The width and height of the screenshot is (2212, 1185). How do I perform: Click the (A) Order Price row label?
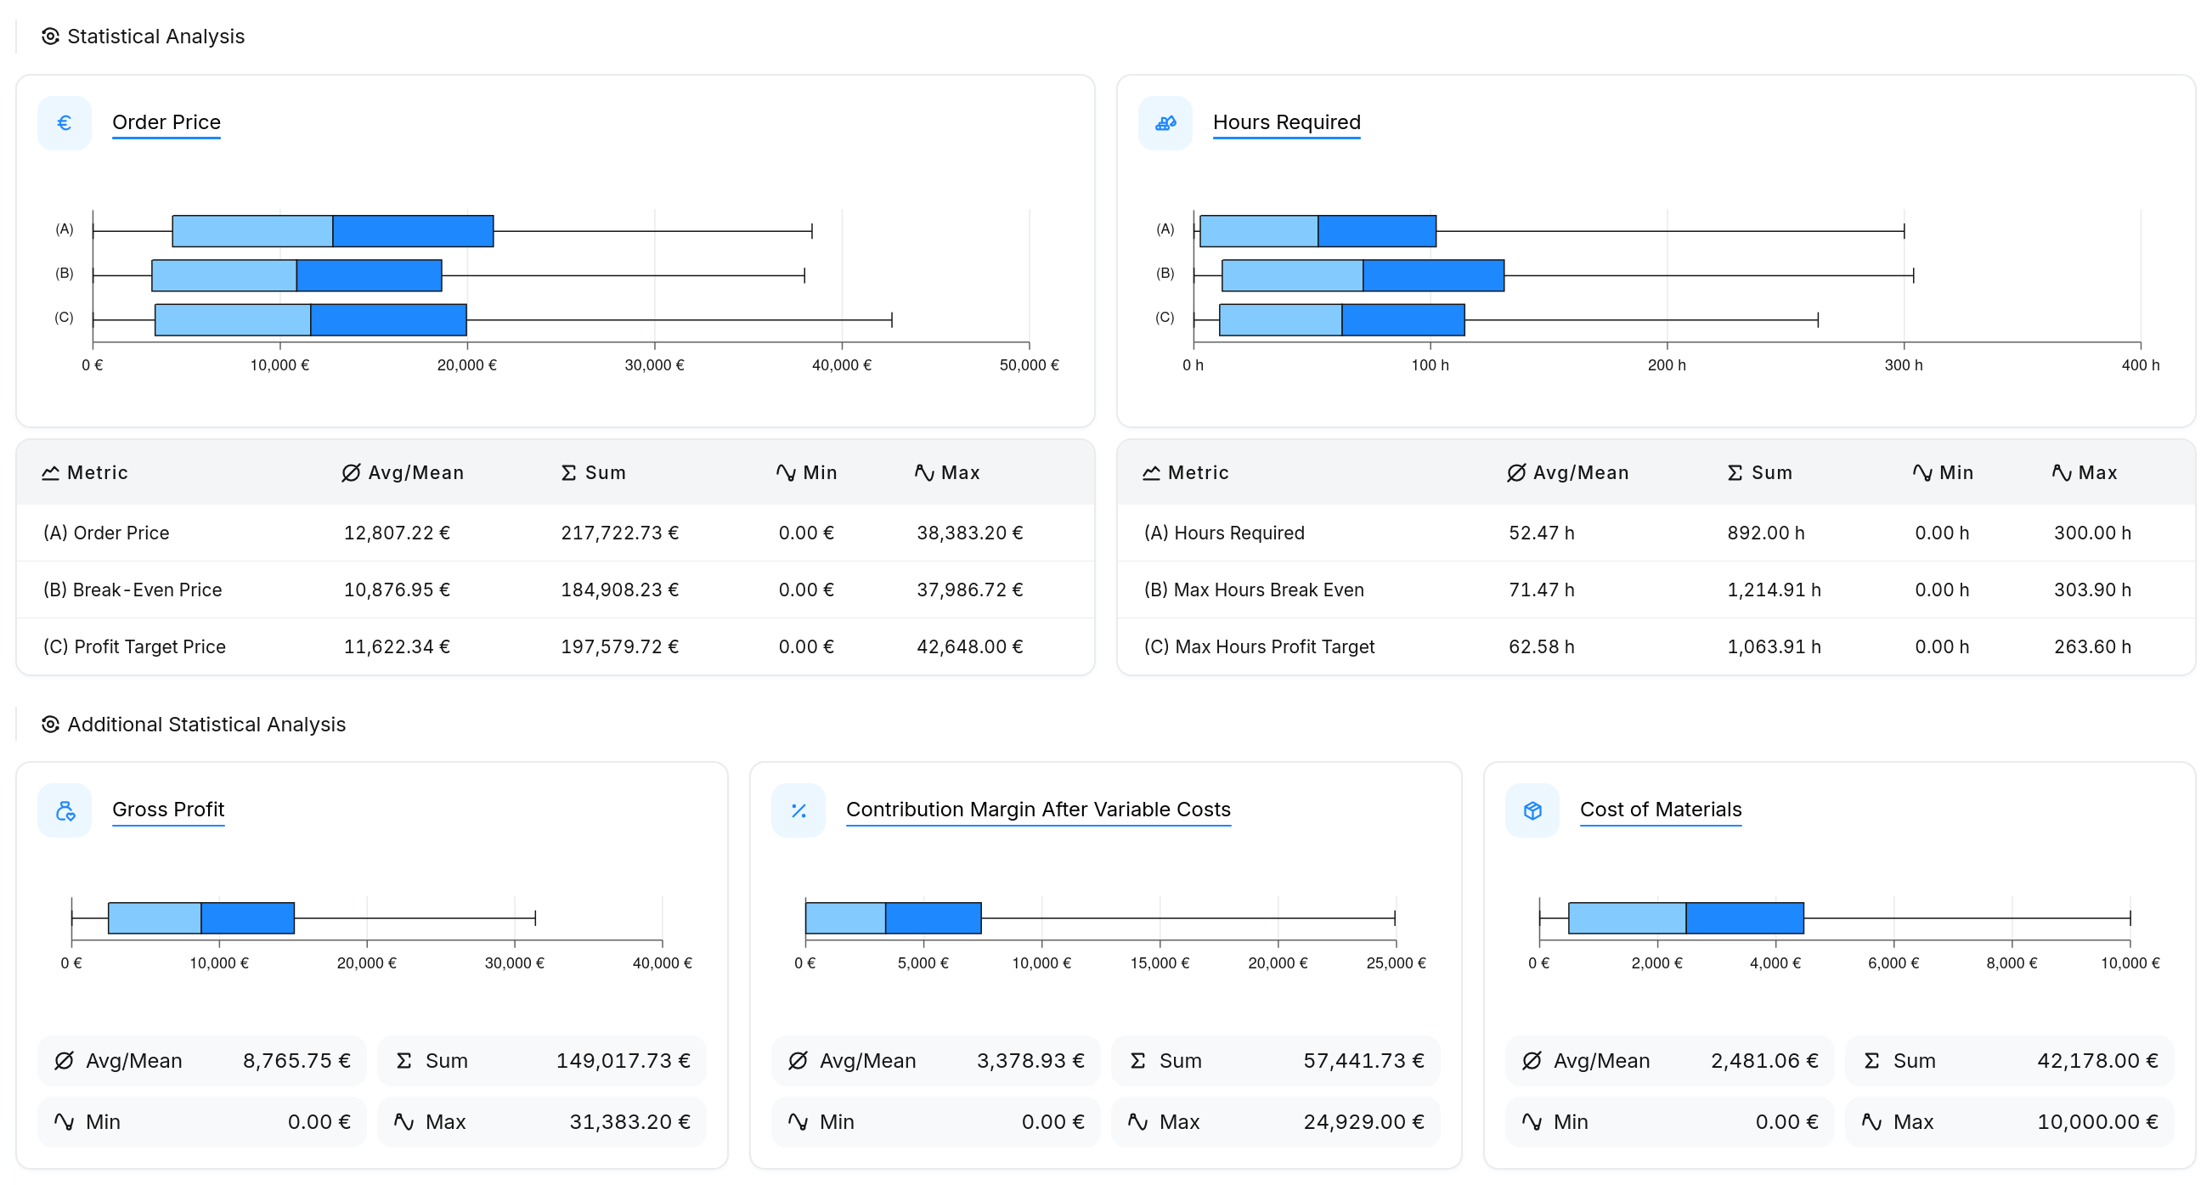click(106, 533)
